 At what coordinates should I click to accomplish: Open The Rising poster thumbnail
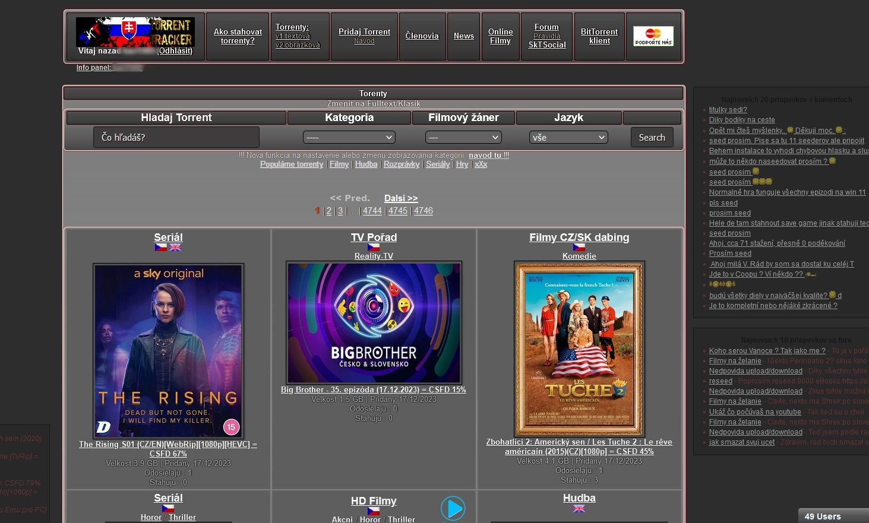tap(169, 351)
